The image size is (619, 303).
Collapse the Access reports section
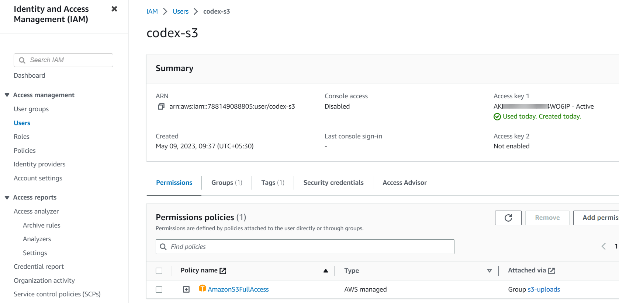(x=7, y=198)
